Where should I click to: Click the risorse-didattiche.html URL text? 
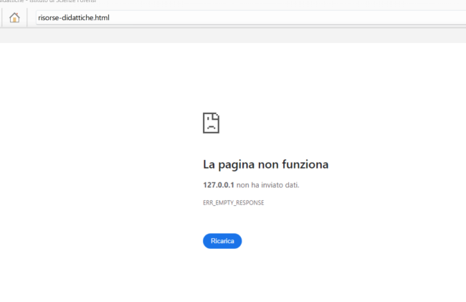74,18
